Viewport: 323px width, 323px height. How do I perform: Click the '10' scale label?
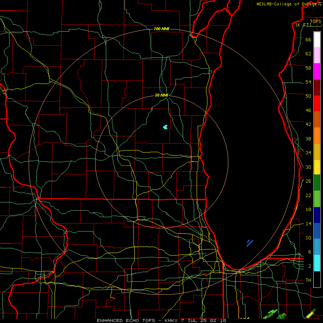pyautogui.click(x=308, y=238)
